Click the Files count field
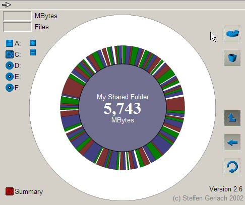 pos(17,27)
